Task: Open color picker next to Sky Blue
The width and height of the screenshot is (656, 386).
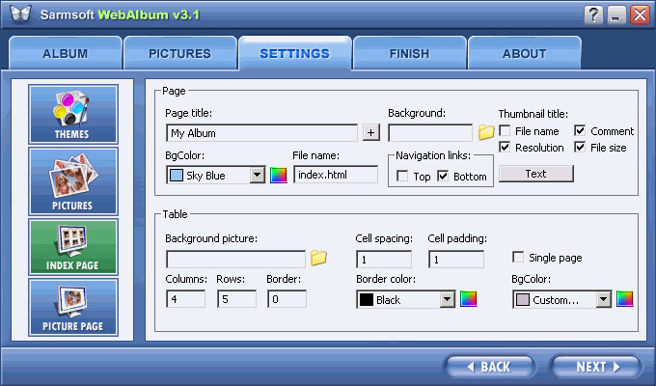Action: click(279, 175)
